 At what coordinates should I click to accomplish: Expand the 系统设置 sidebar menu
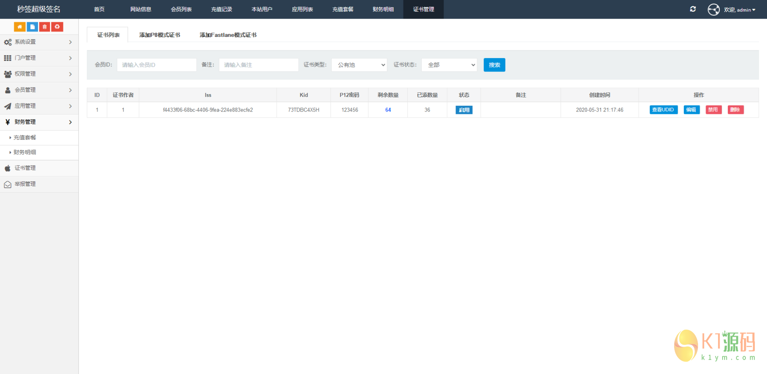coord(39,42)
